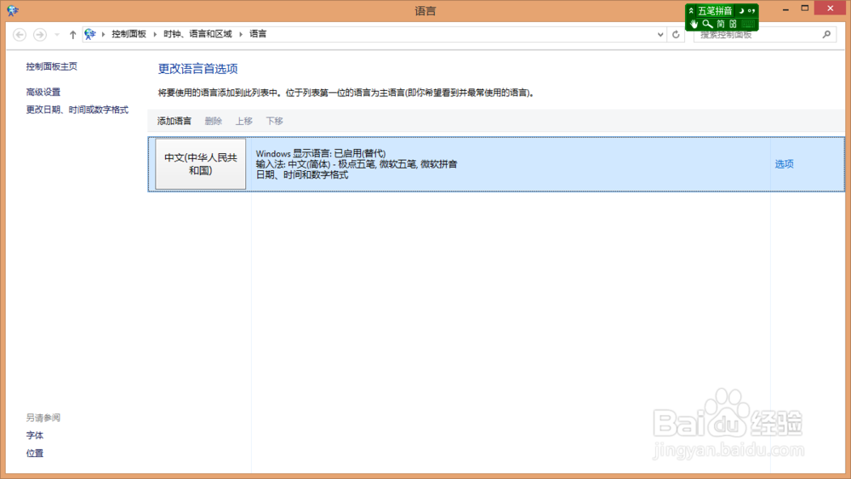Screen dimensions: 851x479
Task: Expand chevron after the globe breadcrumb icon
Action: pyautogui.click(x=103, y=34)
